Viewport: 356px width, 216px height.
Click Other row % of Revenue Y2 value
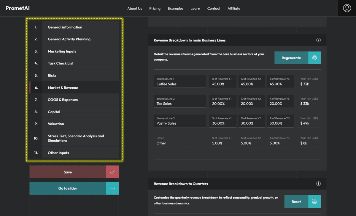click(x=252, y=141)
